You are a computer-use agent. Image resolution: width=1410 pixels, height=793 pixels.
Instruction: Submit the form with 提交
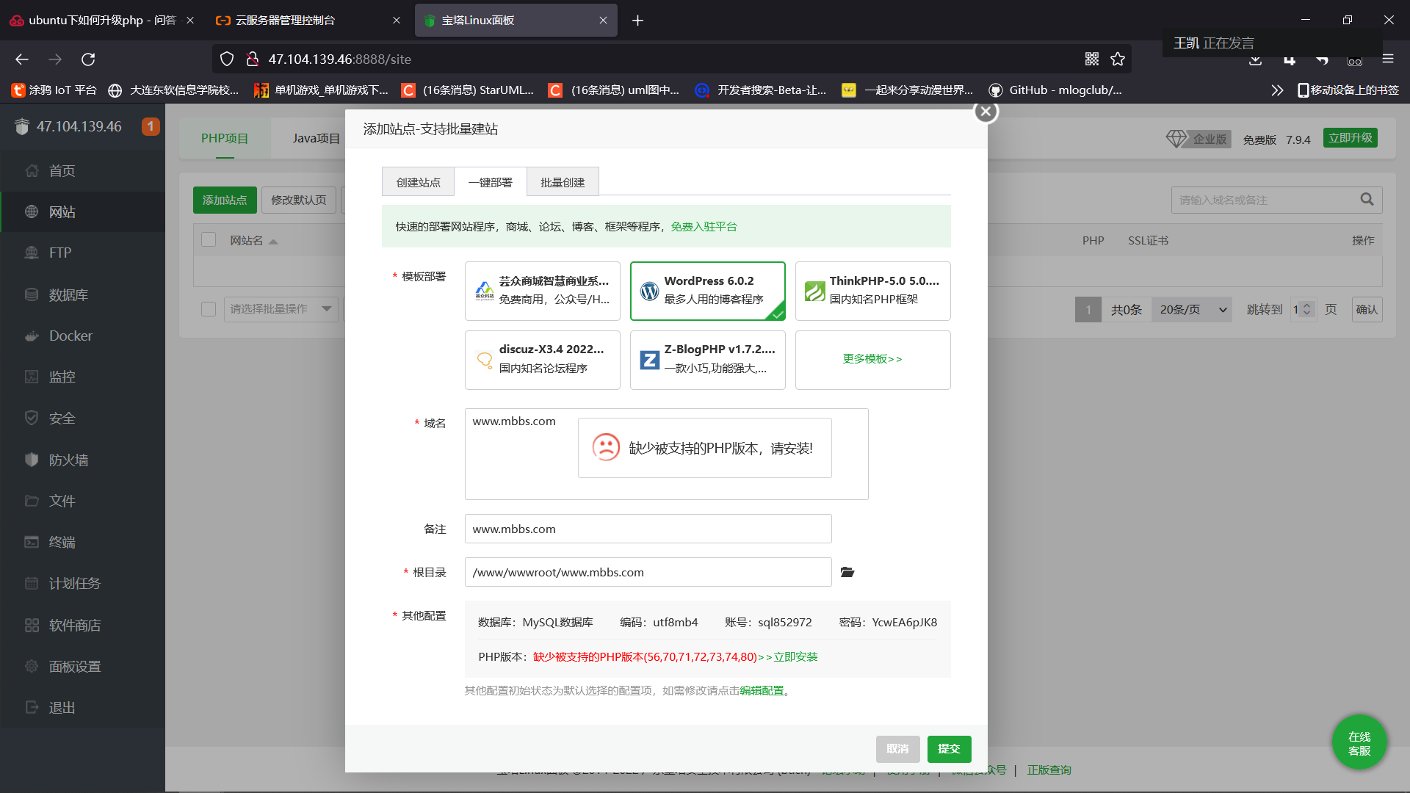949,749
